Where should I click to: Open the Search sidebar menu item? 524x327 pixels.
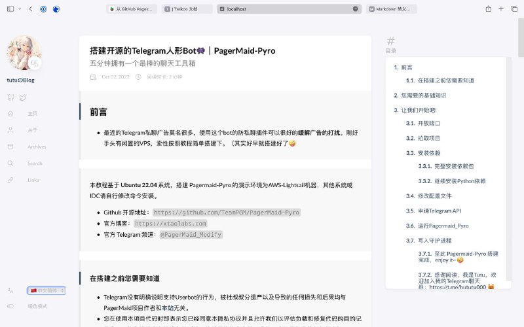tap(35, 163)
